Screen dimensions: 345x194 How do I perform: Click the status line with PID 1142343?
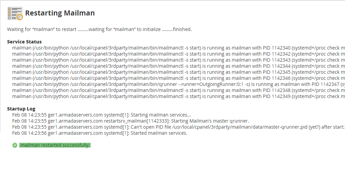click(179, 60)
